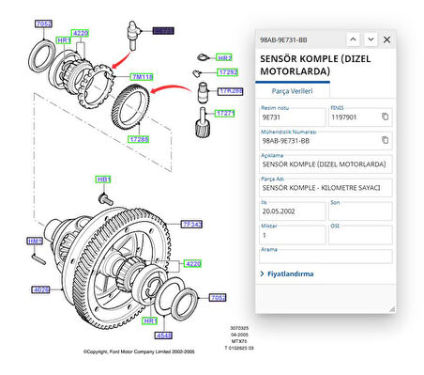Copy the engineering number 98AB-9E731-BB
Image resolution: width=424 pixels, height=375 pixels.
(385, 140)
